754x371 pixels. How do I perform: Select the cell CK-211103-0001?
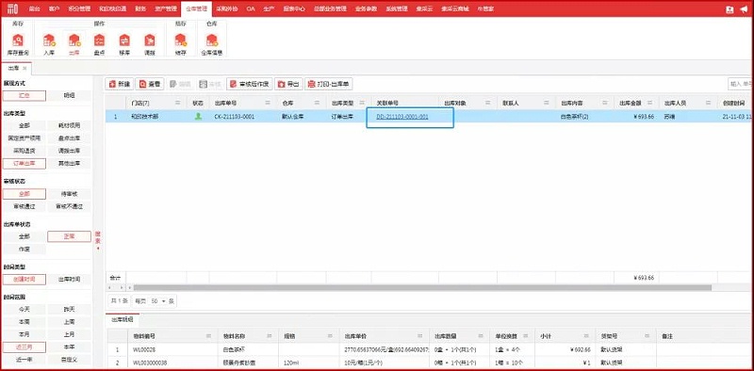235,117
